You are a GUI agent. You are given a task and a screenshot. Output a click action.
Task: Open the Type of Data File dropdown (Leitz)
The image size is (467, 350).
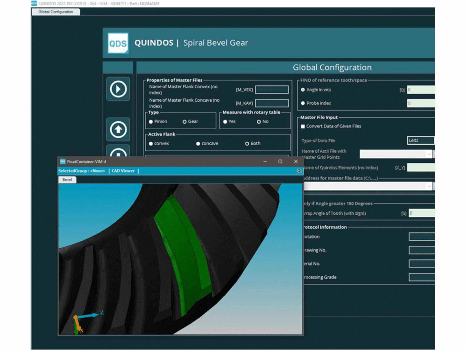pyautogui.click(x=421, y=140)
